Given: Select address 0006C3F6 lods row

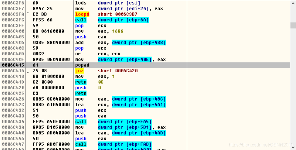Looking at the screenshot, I should [145, 3].
